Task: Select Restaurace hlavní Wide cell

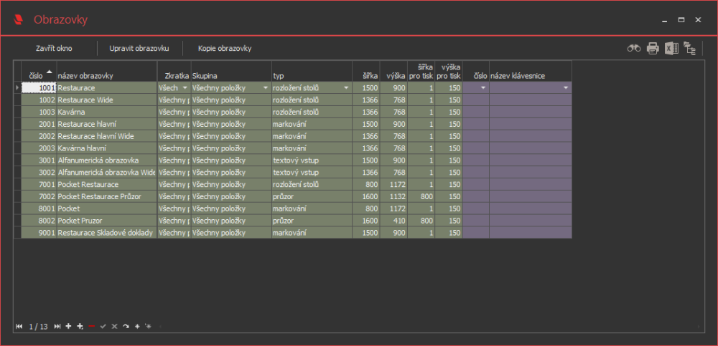Action: tap(107, 136)
